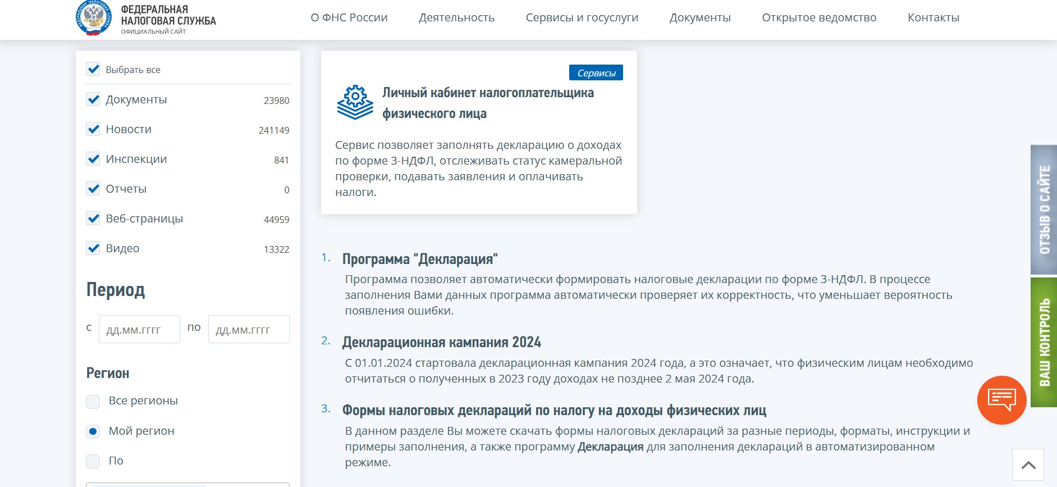This screenshot has height=487, width=1057.
Task: Click the Документы count '23980'
Action: click(x=277, y=101)
